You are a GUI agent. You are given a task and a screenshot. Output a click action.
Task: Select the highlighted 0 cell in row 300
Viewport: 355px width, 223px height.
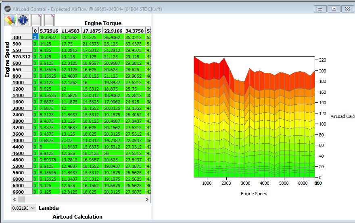(x=35, y=37)
